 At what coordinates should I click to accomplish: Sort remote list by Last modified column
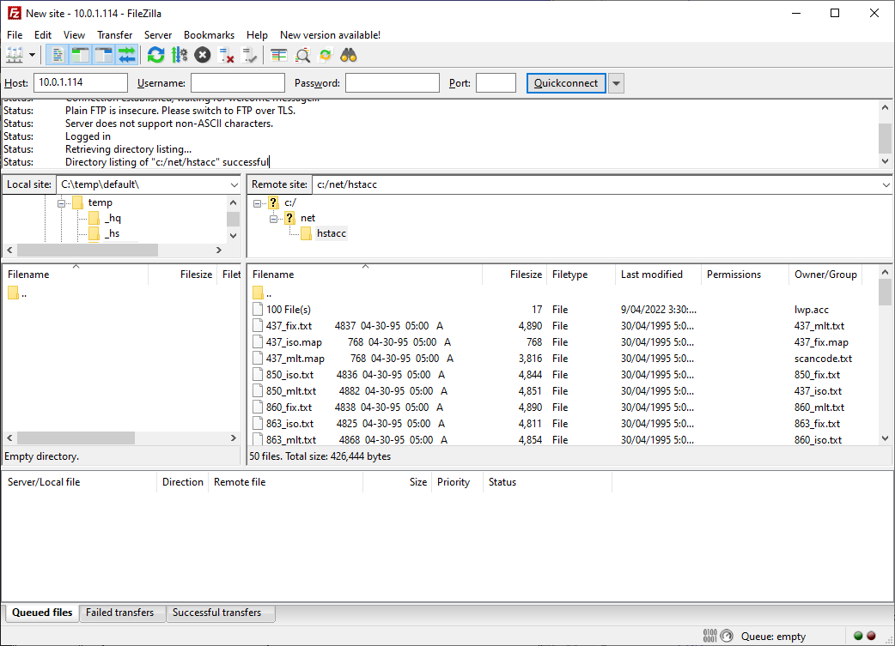[658, 275]
